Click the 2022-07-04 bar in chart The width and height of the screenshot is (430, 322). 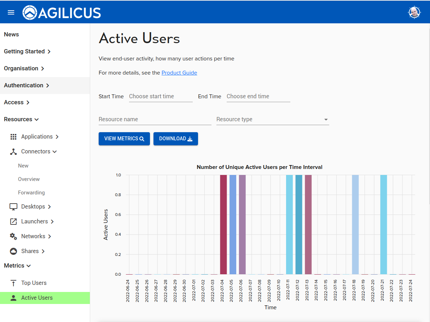point(223,224)
